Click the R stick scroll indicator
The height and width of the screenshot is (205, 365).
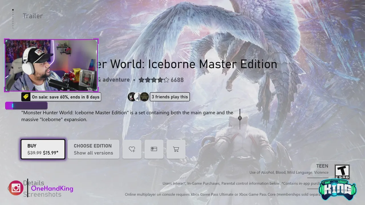pyautogui.click(x=240, y=118)
